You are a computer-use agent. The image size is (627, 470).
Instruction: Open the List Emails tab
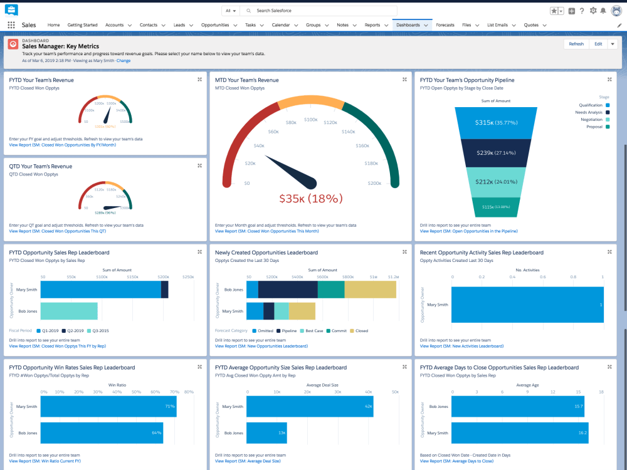(497, 25)
